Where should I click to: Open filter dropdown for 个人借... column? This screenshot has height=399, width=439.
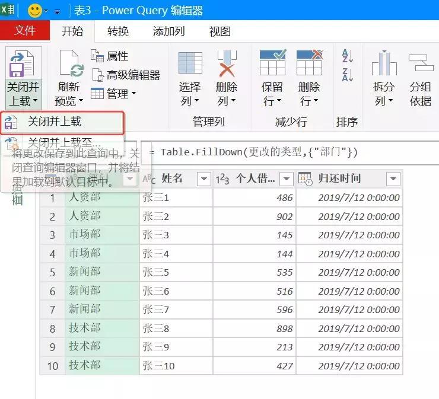(x=287, y=179)
